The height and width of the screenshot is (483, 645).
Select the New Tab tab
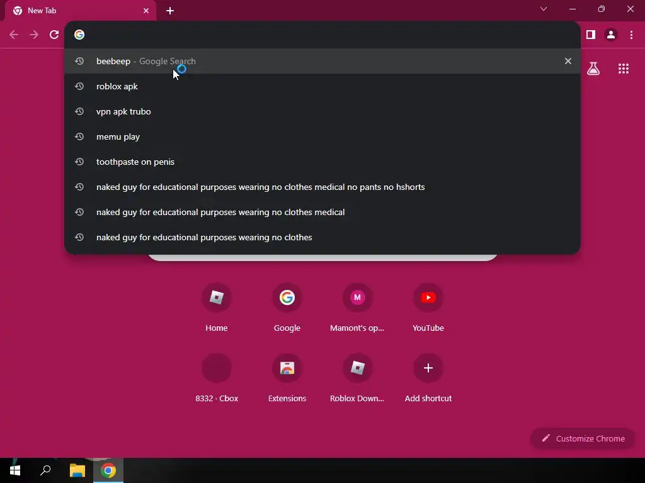tap(81, 11)
